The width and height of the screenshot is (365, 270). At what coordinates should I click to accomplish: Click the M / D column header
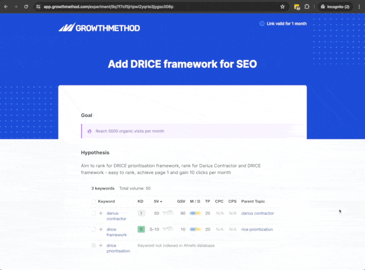[x=195, y=201]
